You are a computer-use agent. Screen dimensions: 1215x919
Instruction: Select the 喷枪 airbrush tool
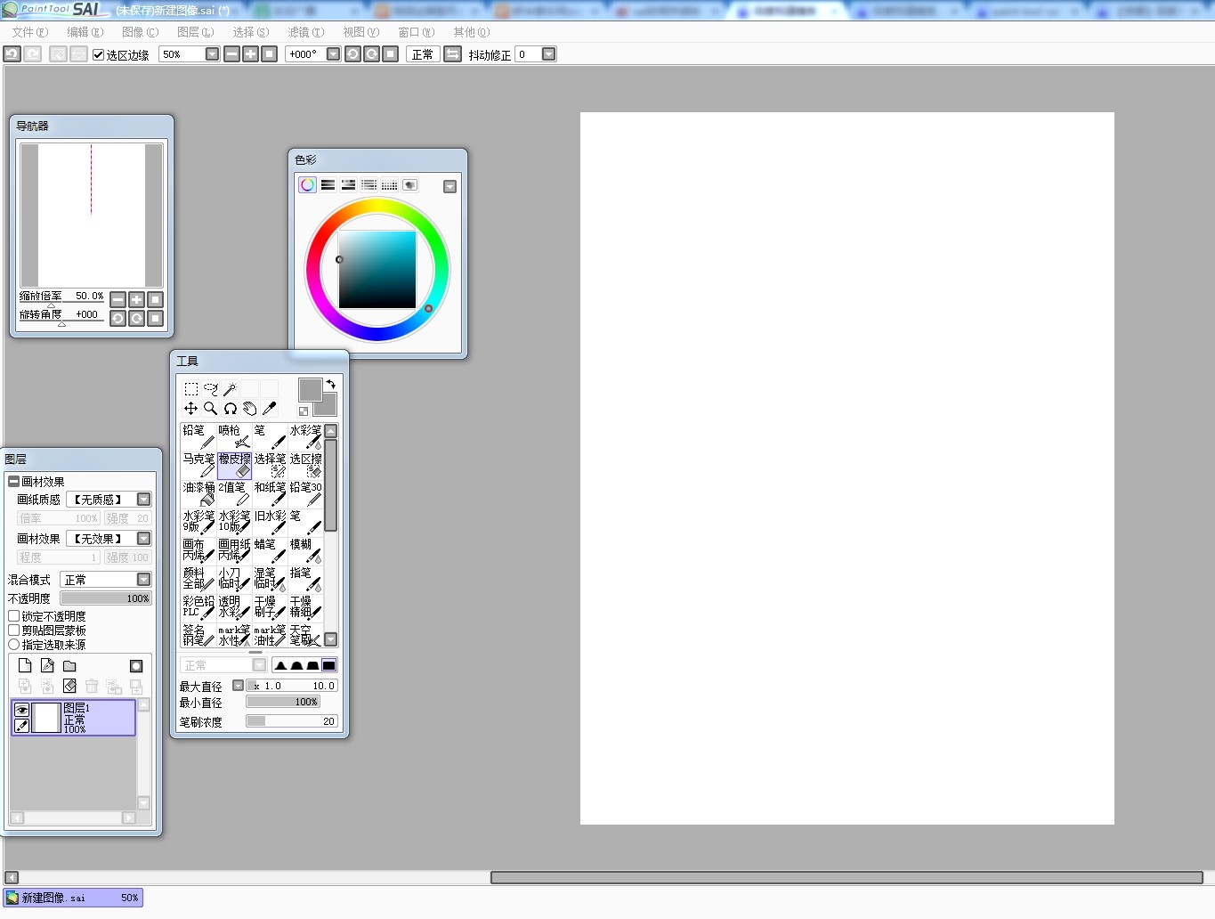233,436
